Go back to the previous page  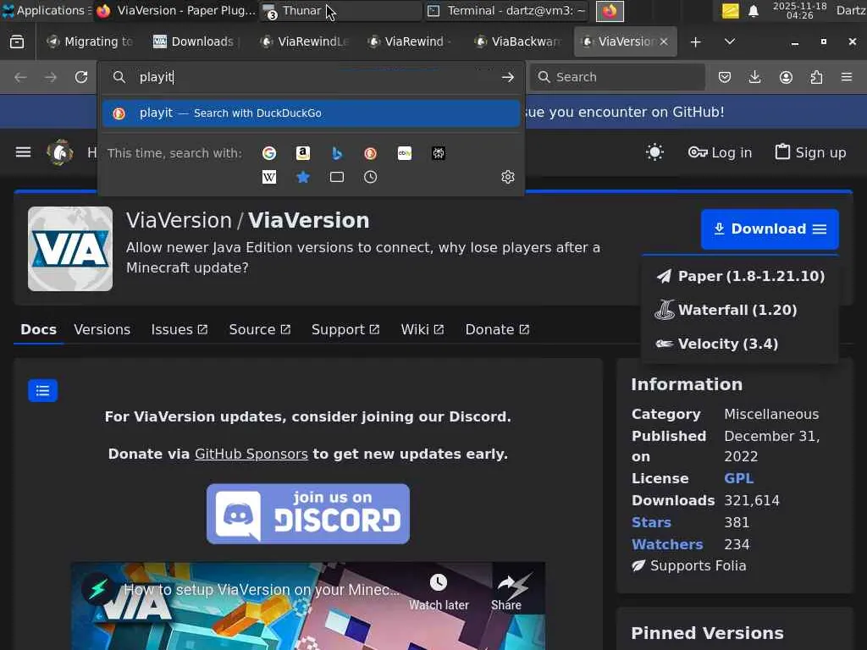[21, 77]
